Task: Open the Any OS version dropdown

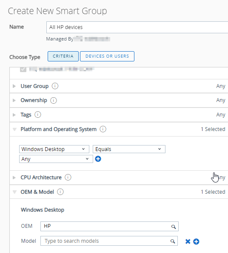Action: [56, 159]
